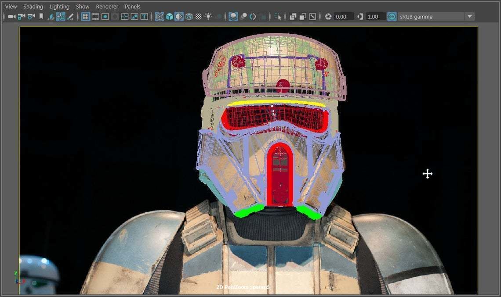Toggle the Field Chart icon
Image resolution: width=501 pixels, height=297 pixels.
click(125, 17)
